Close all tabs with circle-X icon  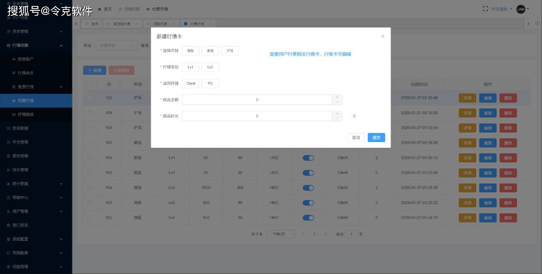pos(537,24)
